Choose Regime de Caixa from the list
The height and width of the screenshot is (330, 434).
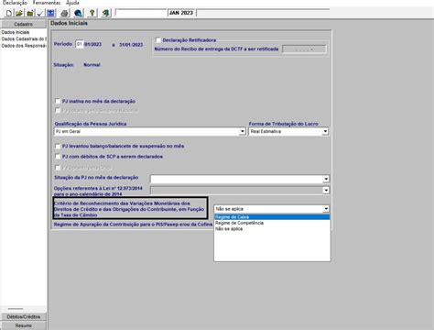[272, 217]
